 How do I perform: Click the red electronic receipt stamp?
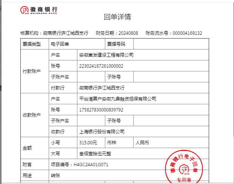tap(184, 167)
